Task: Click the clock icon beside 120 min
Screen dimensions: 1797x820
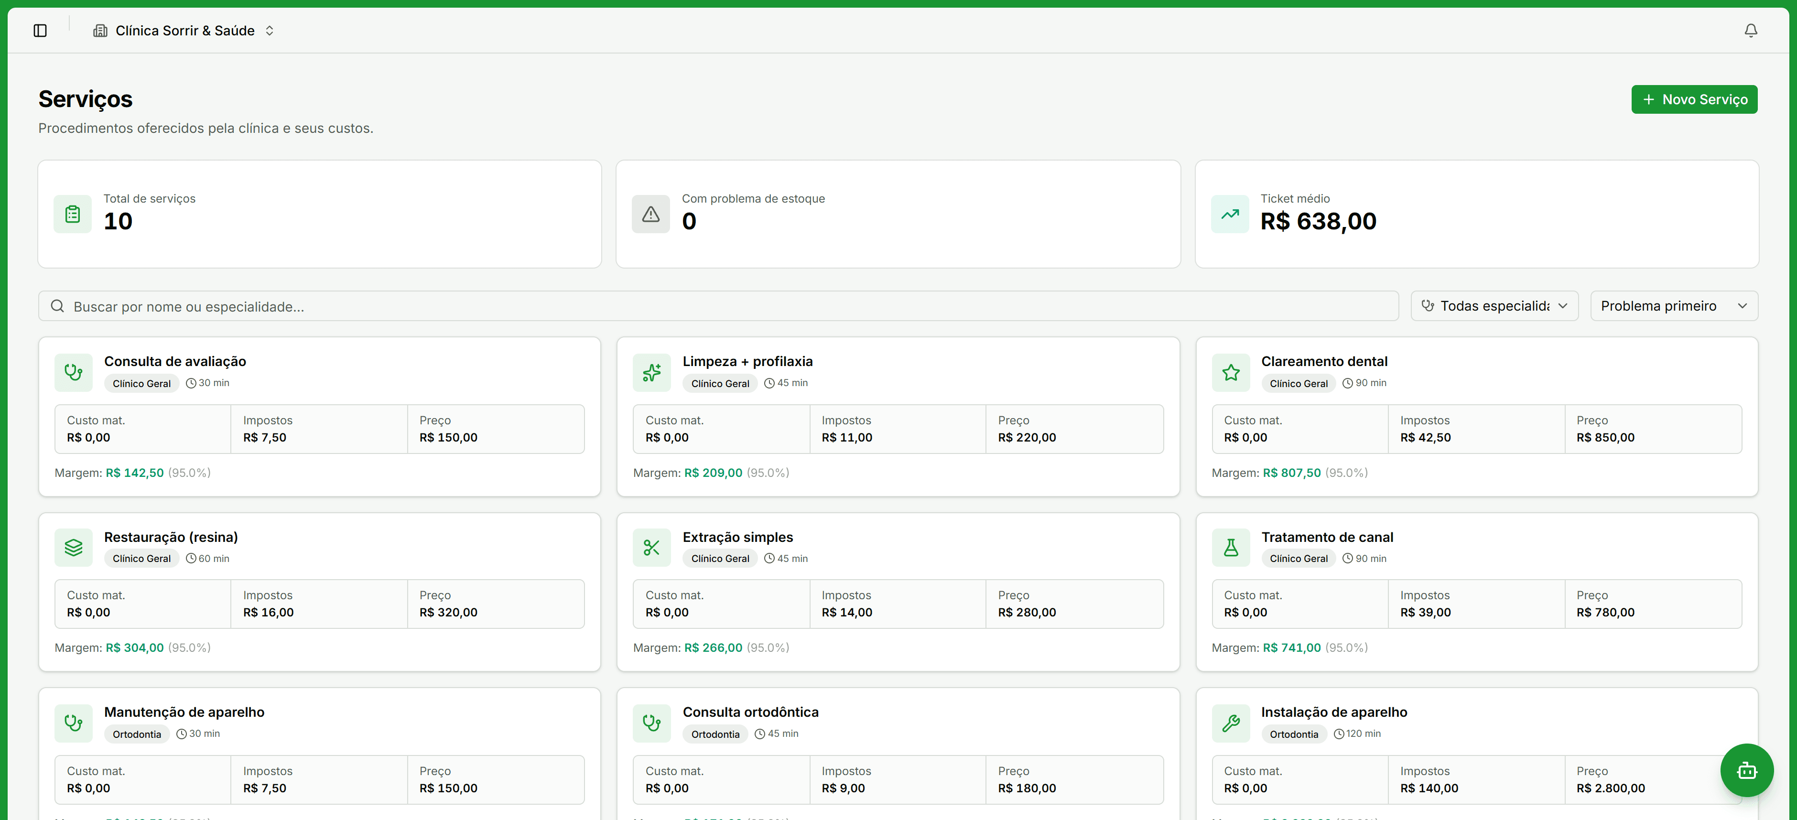Action: pyautogui.click(x=1339, y=734)
